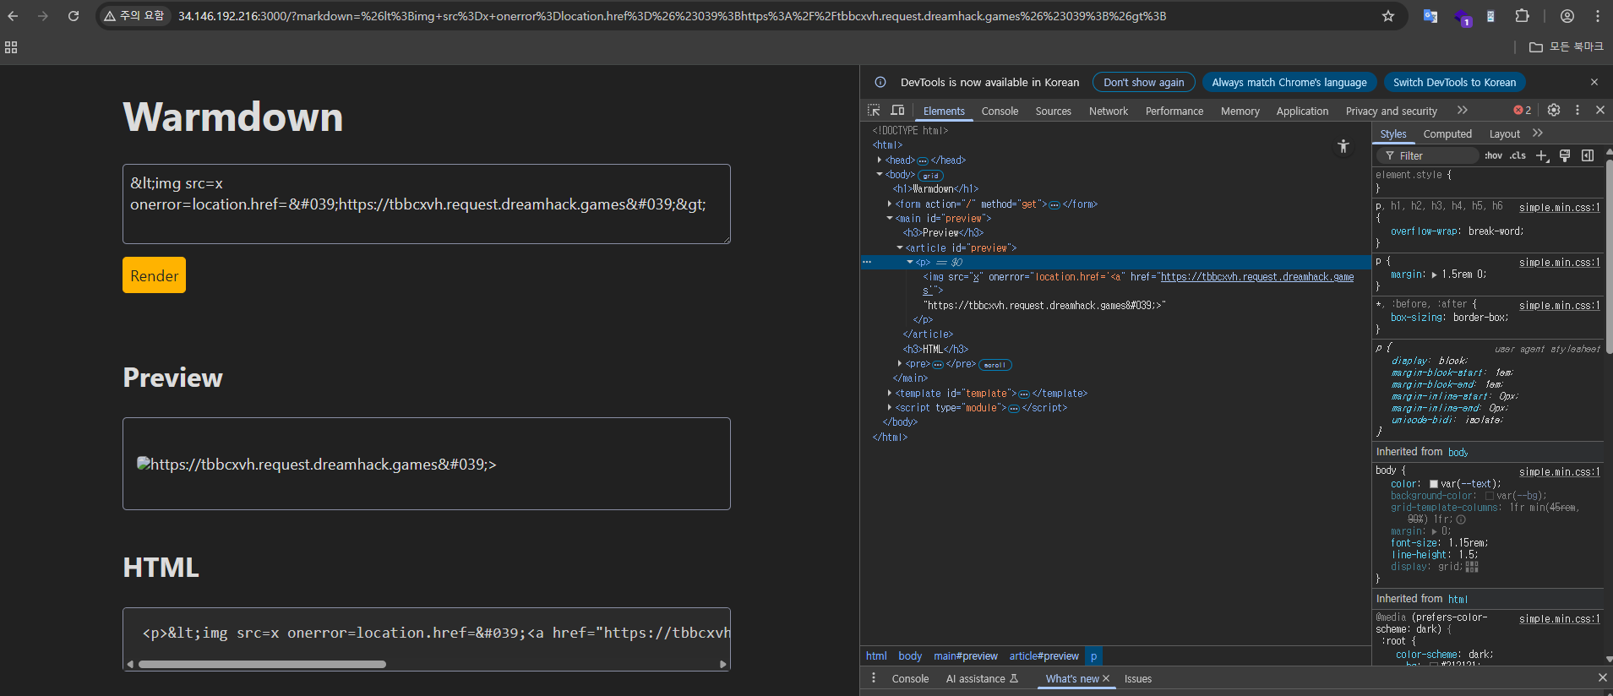The image size is (1613, 696).
Task: Open purple layered extension with badge
Action: point(1462,17)
